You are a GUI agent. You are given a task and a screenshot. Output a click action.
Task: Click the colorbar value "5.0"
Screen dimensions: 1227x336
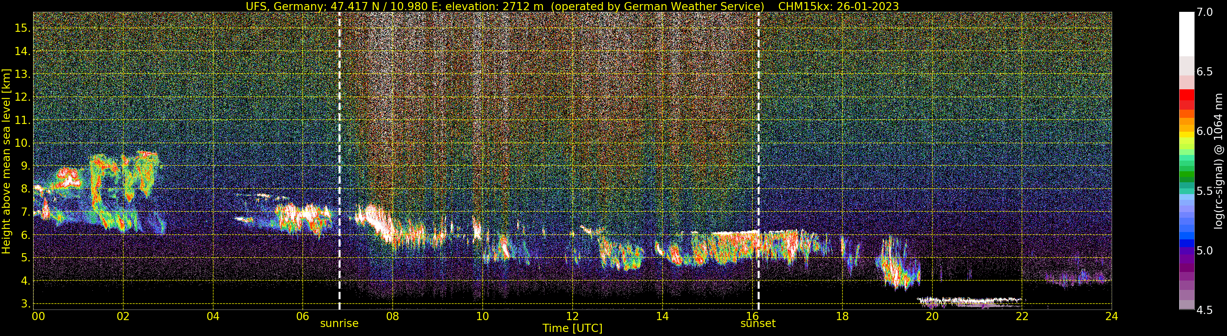click(1204, 250)
